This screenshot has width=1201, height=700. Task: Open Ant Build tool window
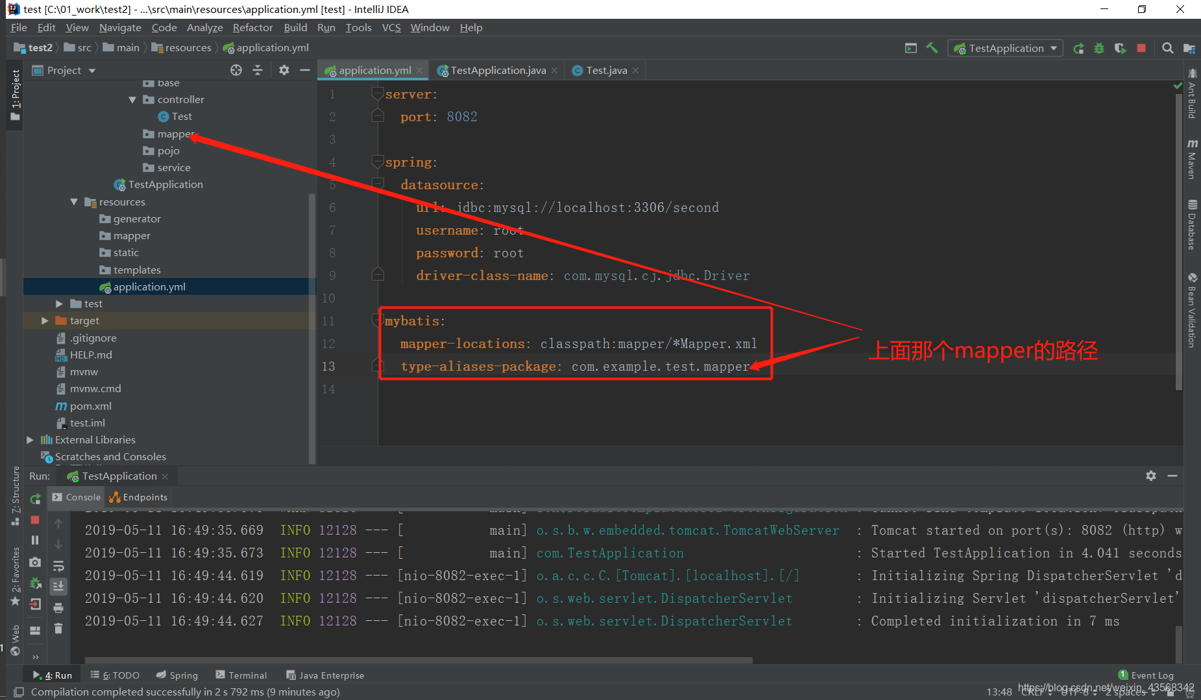pyautogui.click(x=1192, y=93)
